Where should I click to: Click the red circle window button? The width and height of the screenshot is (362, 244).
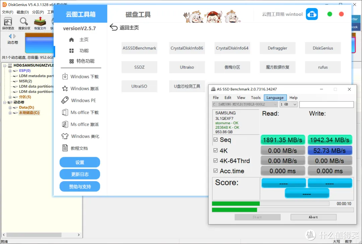click(x=341, y=14)
